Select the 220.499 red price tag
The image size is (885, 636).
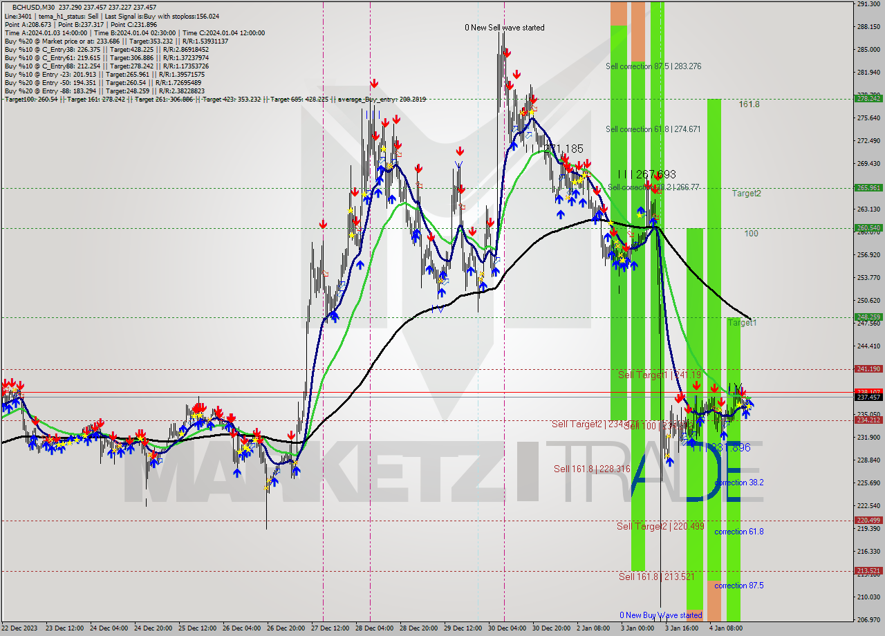868,521
